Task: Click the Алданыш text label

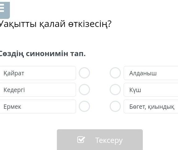Action: [x=143, y=73]
